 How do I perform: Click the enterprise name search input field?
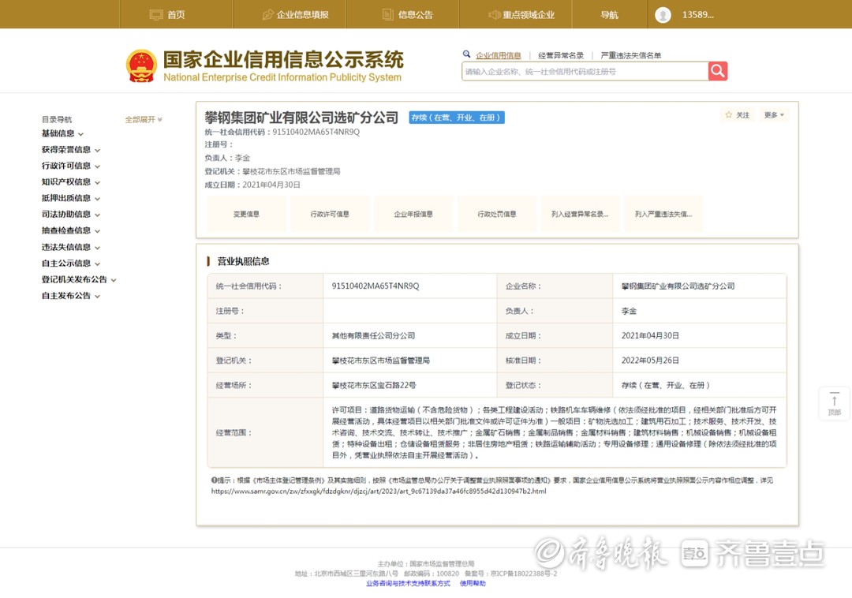tap(585, 71)
